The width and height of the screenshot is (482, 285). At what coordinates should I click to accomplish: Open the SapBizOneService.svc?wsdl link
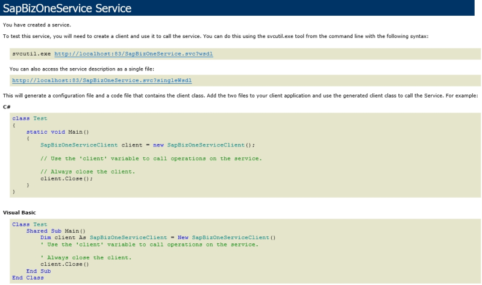pyautogui.click(x=133, y=54)
